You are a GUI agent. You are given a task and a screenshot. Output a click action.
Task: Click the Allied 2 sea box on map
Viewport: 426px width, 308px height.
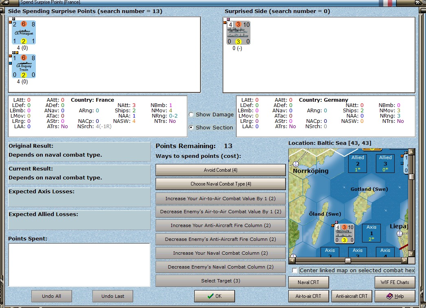(x=358, y=163)
